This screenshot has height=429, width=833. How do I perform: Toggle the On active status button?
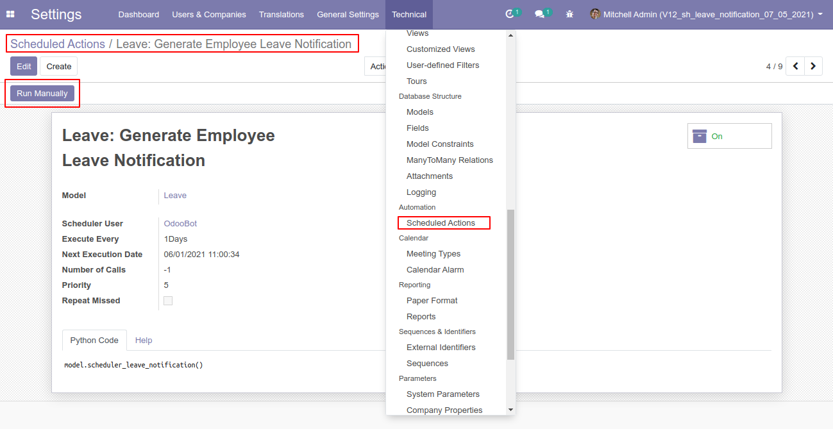click(729, 136)
